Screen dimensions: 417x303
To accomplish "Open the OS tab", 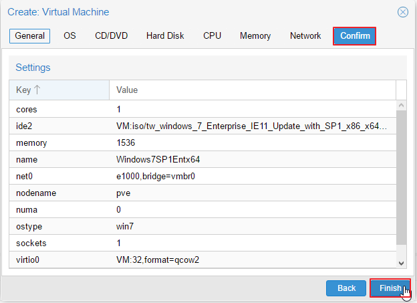I will [x=69, y=36].
